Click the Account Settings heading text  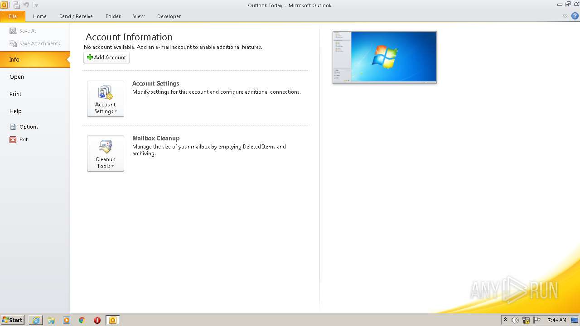pos(156,83)
